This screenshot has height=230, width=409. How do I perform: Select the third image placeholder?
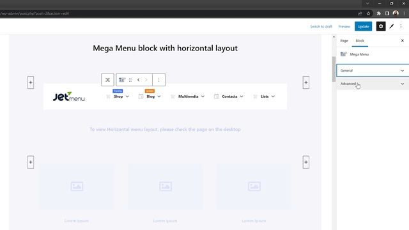(254, 187)
